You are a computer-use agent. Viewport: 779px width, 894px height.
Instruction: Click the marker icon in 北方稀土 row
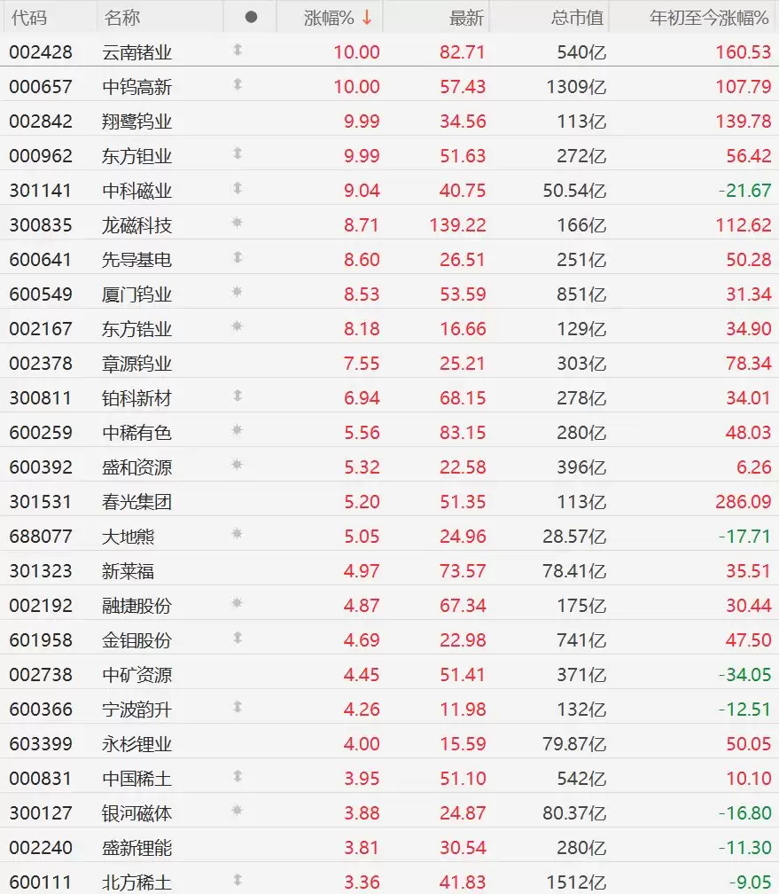238,881
